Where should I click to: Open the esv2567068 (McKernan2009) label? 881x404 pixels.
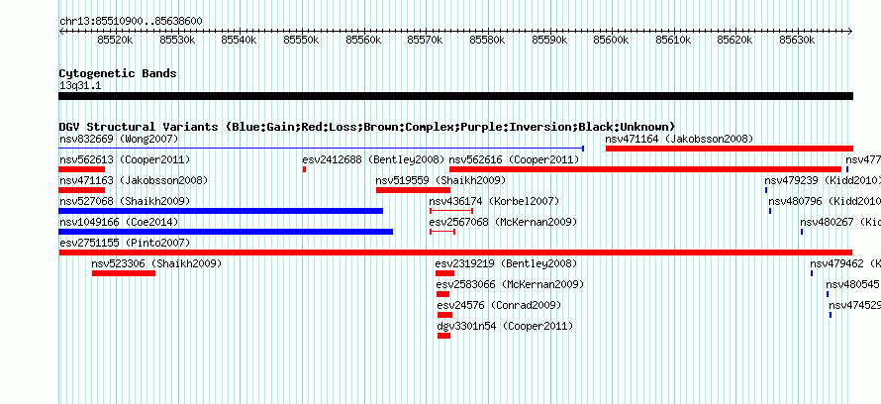pos(503,222)
